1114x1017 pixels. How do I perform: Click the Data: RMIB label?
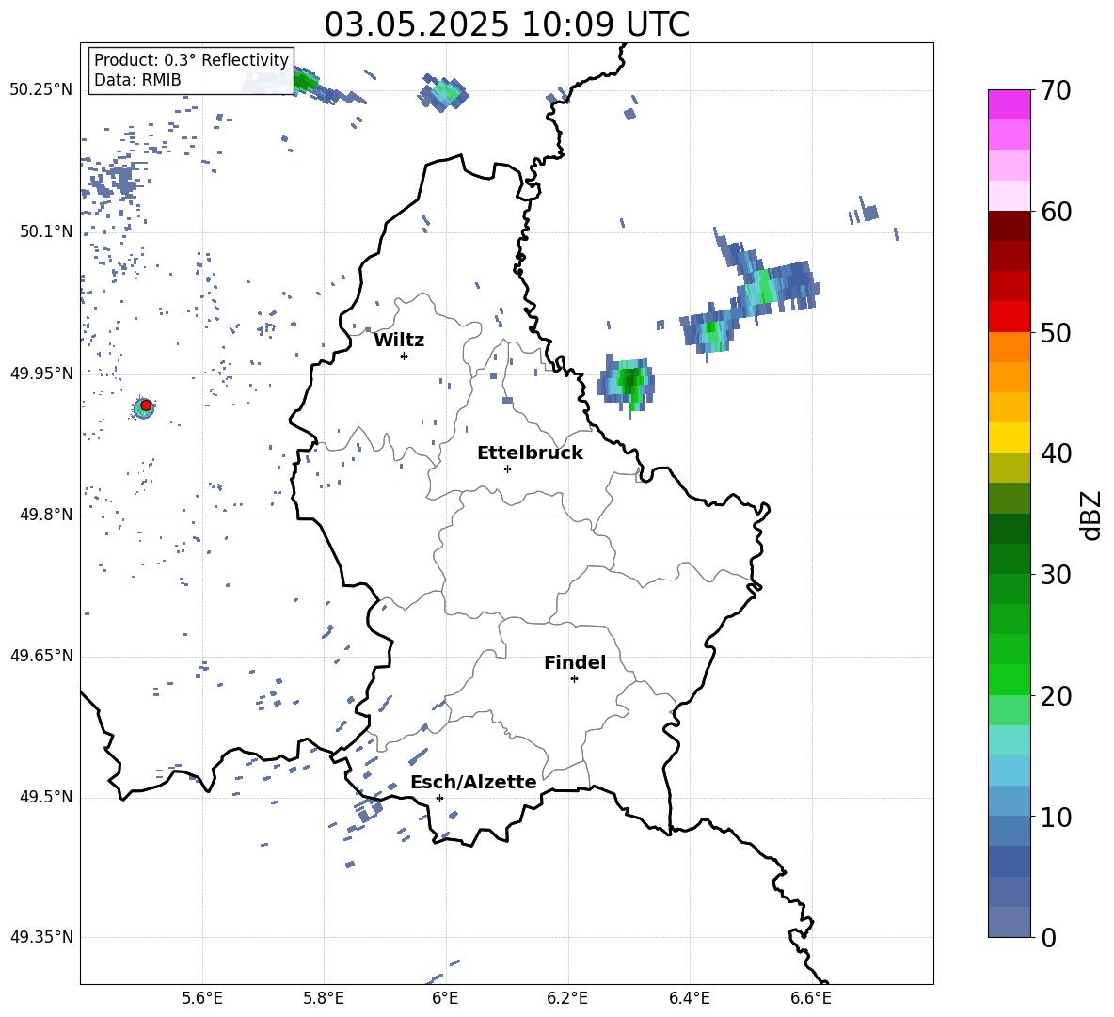click(x=137, y=80)
